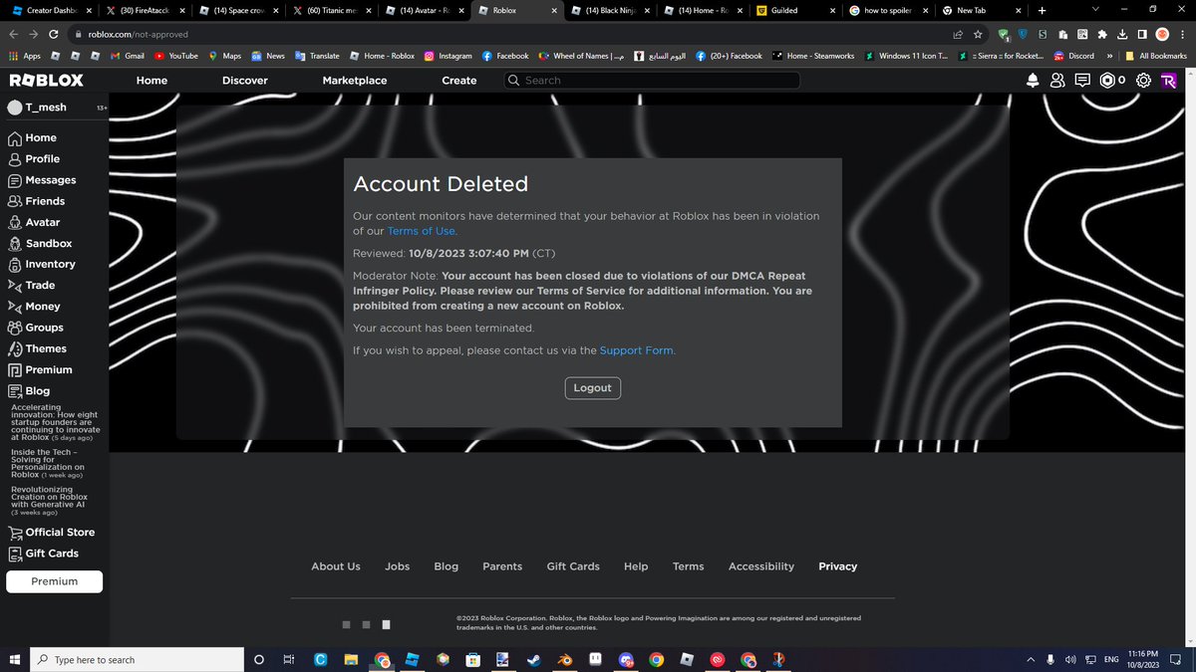Click the green shield AdGuard extension
Screen dimensions: 1196x672
[1005, 34]
